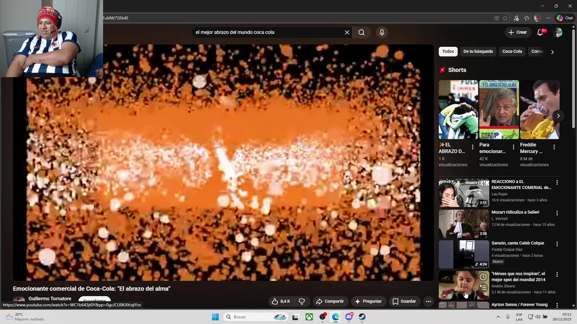Open the Crear menu
Viewport: 577px width, 324px height.
pyautogui.click(x=517, y=32)
